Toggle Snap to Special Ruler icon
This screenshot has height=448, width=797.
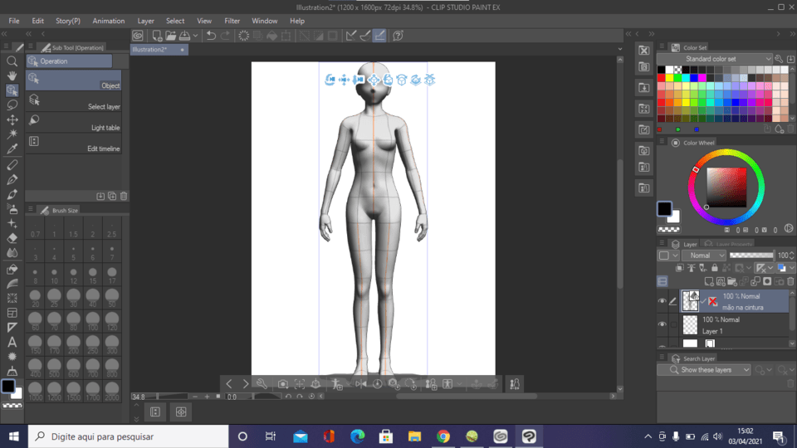(x=365, y=36)
